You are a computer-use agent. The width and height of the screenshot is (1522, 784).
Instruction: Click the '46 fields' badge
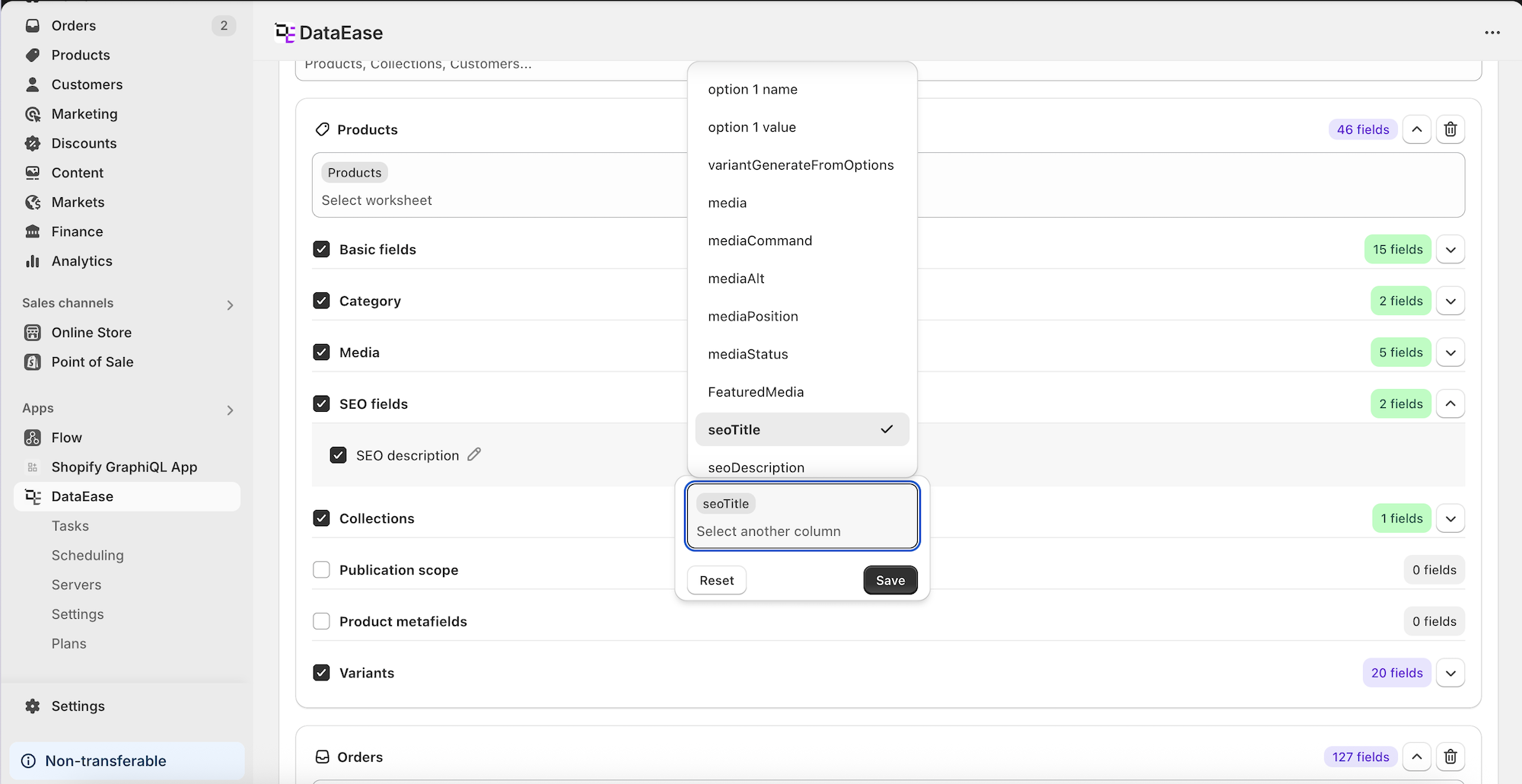point(1363,129)
